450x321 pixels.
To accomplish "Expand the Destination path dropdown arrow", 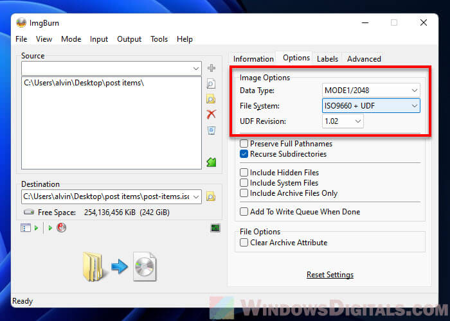I will [x=196, y=197].
